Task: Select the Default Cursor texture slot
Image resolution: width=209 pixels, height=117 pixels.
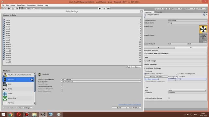Action: click(203, 38)
